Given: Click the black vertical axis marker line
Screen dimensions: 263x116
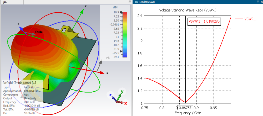Looking at the screenshot, I should pyautogui.click(x=185, y=59).
